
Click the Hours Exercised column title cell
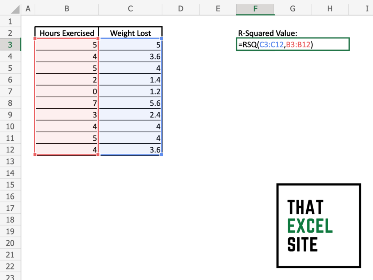point(66,33)
